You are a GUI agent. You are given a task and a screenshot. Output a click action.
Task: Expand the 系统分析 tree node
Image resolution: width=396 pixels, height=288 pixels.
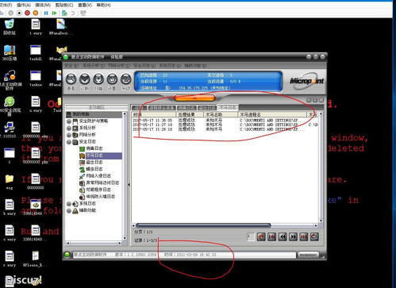pos(69,128)
